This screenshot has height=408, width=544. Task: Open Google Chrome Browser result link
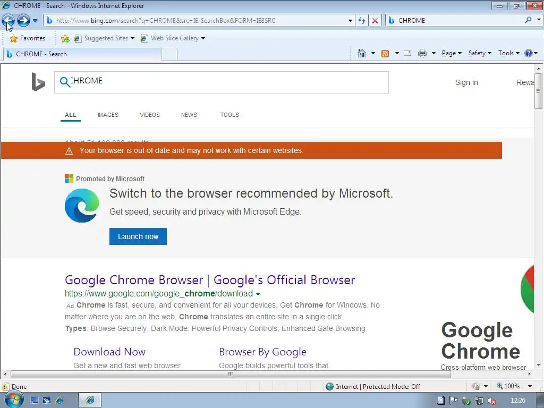point(209,280)
